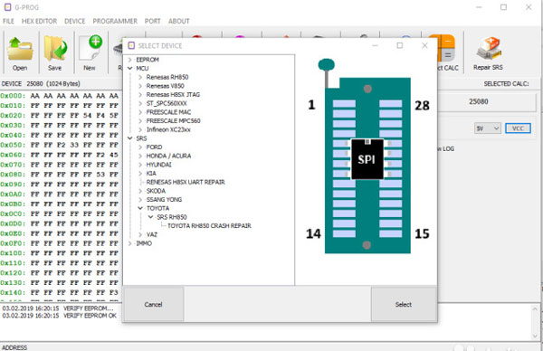Expand the FORD node
The image size is (543, 351).
(x=140, y=147)
